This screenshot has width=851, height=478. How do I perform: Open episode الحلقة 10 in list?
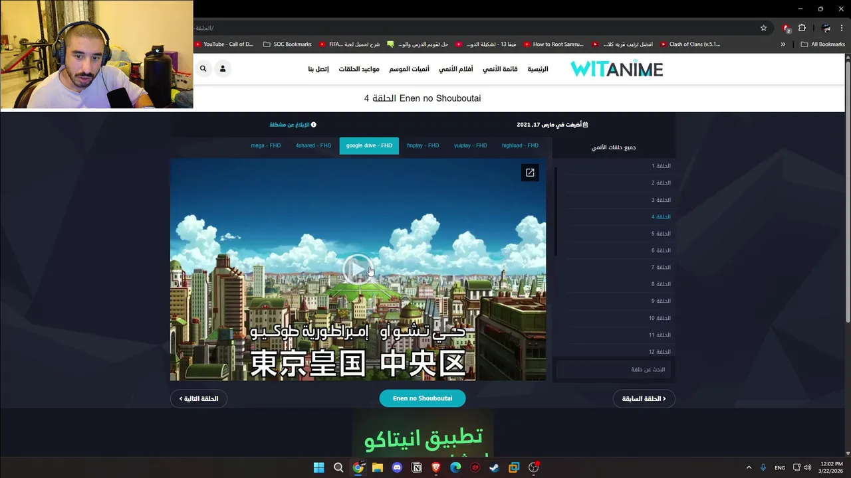tap(660, 318)
